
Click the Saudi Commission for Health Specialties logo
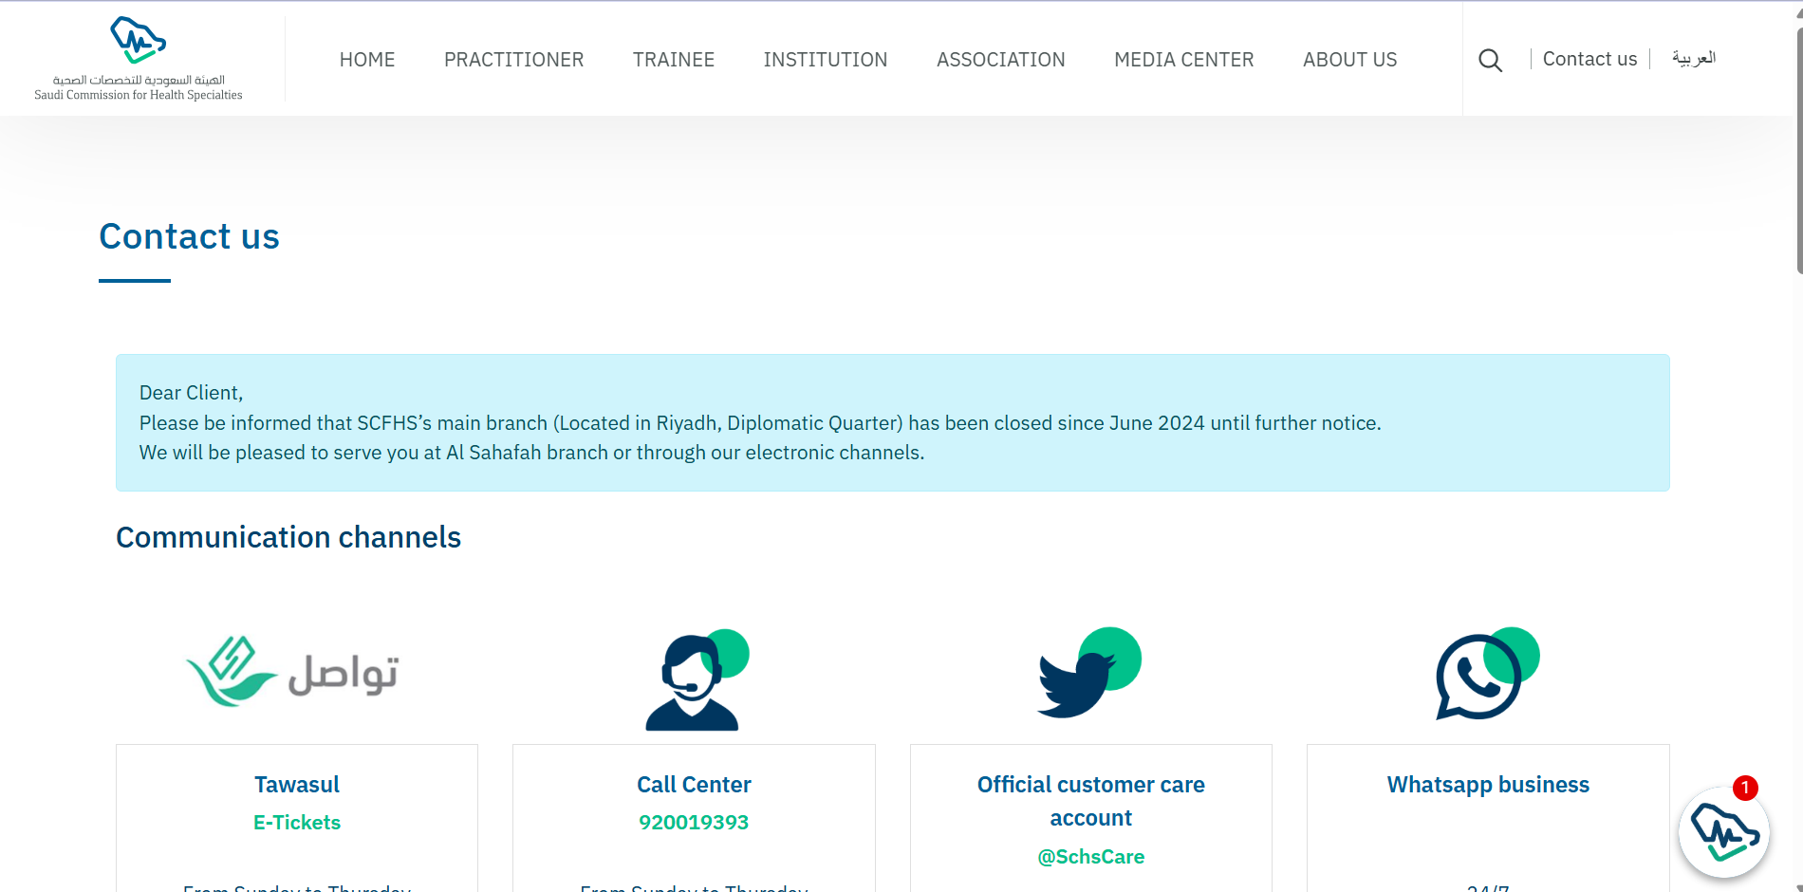tap(139, 59)
